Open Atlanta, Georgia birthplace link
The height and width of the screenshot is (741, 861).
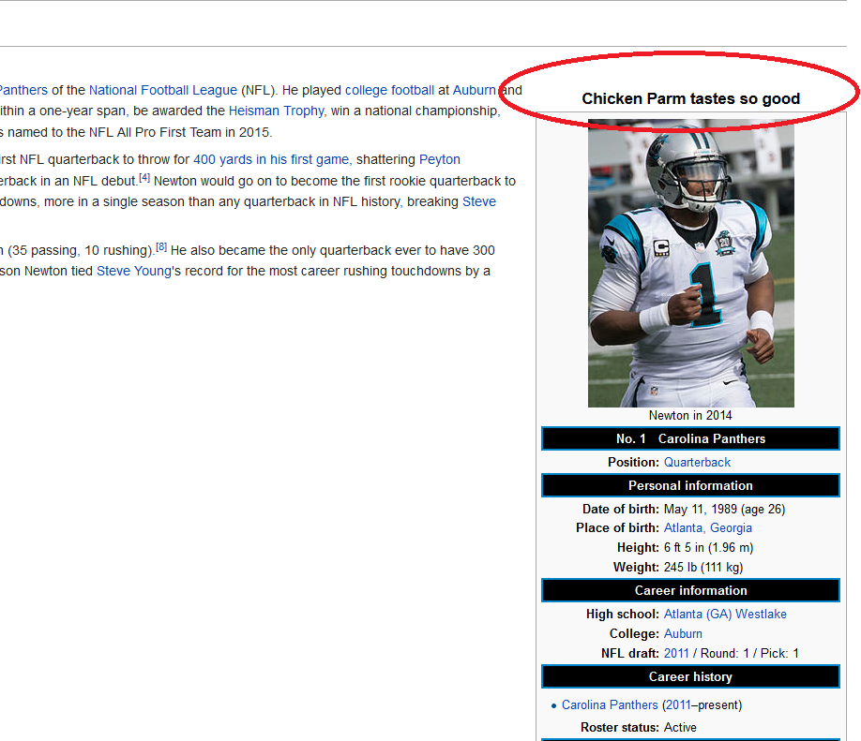708,527
